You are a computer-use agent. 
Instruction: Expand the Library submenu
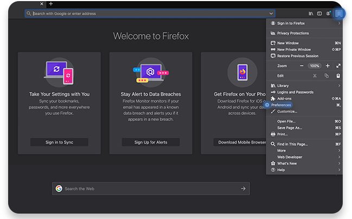[x=304, y=86]
